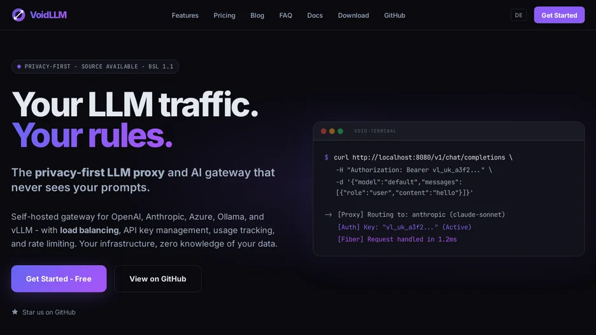Click the yellow dot in void-terminal

click(x=332, y=132)
